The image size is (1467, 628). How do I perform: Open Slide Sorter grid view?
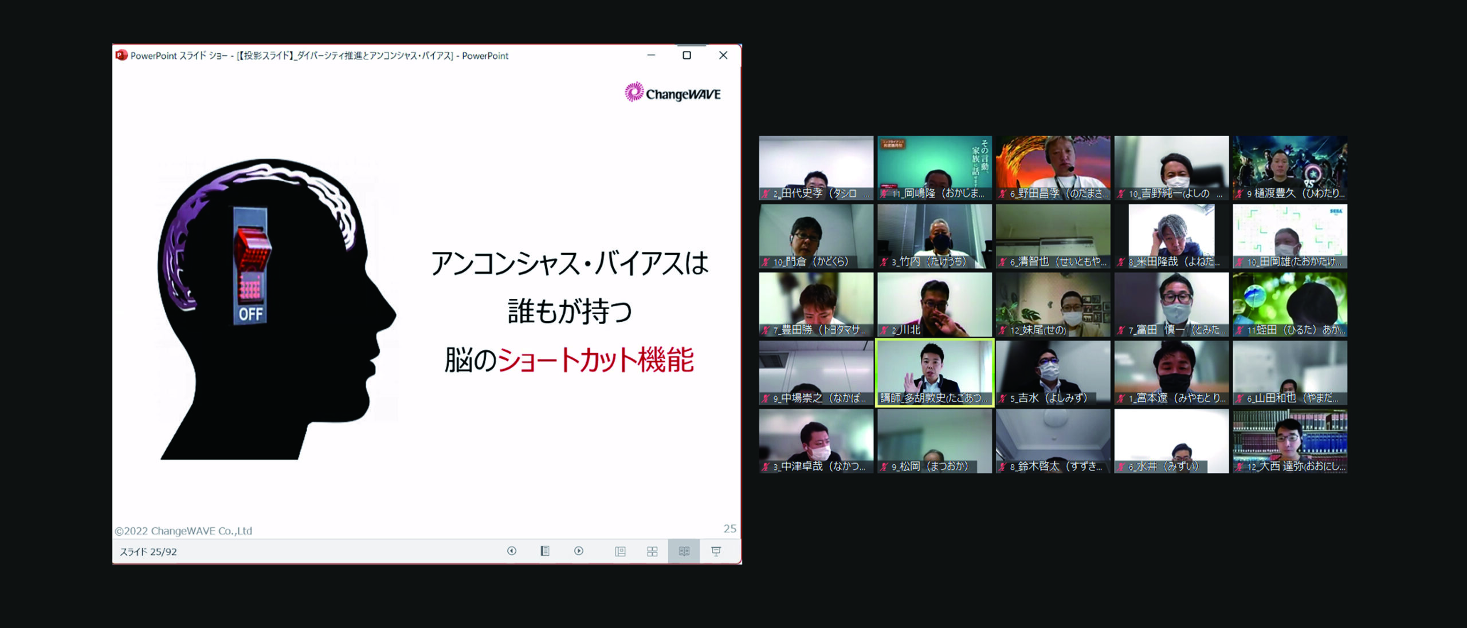coord(652,551)
